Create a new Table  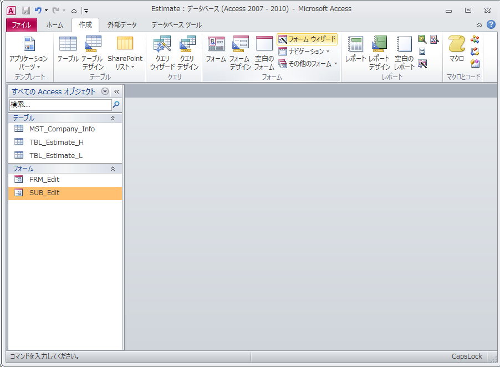tap(68, 49)
